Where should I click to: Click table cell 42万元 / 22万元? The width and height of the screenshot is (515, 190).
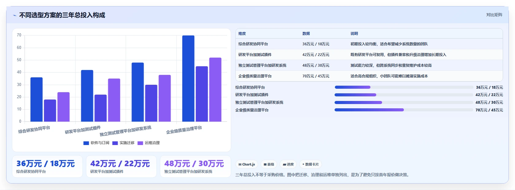[316, 55]
